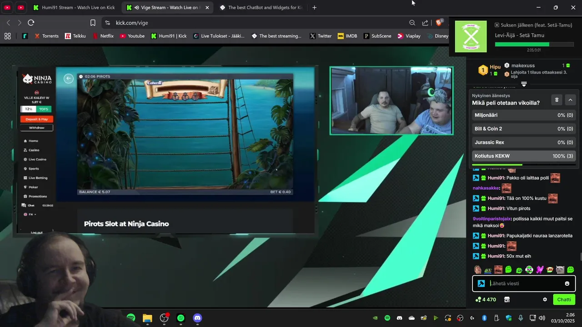Open the bookmarks apps grid icon
Screen dimensions: 582x327
coord(7,36)
